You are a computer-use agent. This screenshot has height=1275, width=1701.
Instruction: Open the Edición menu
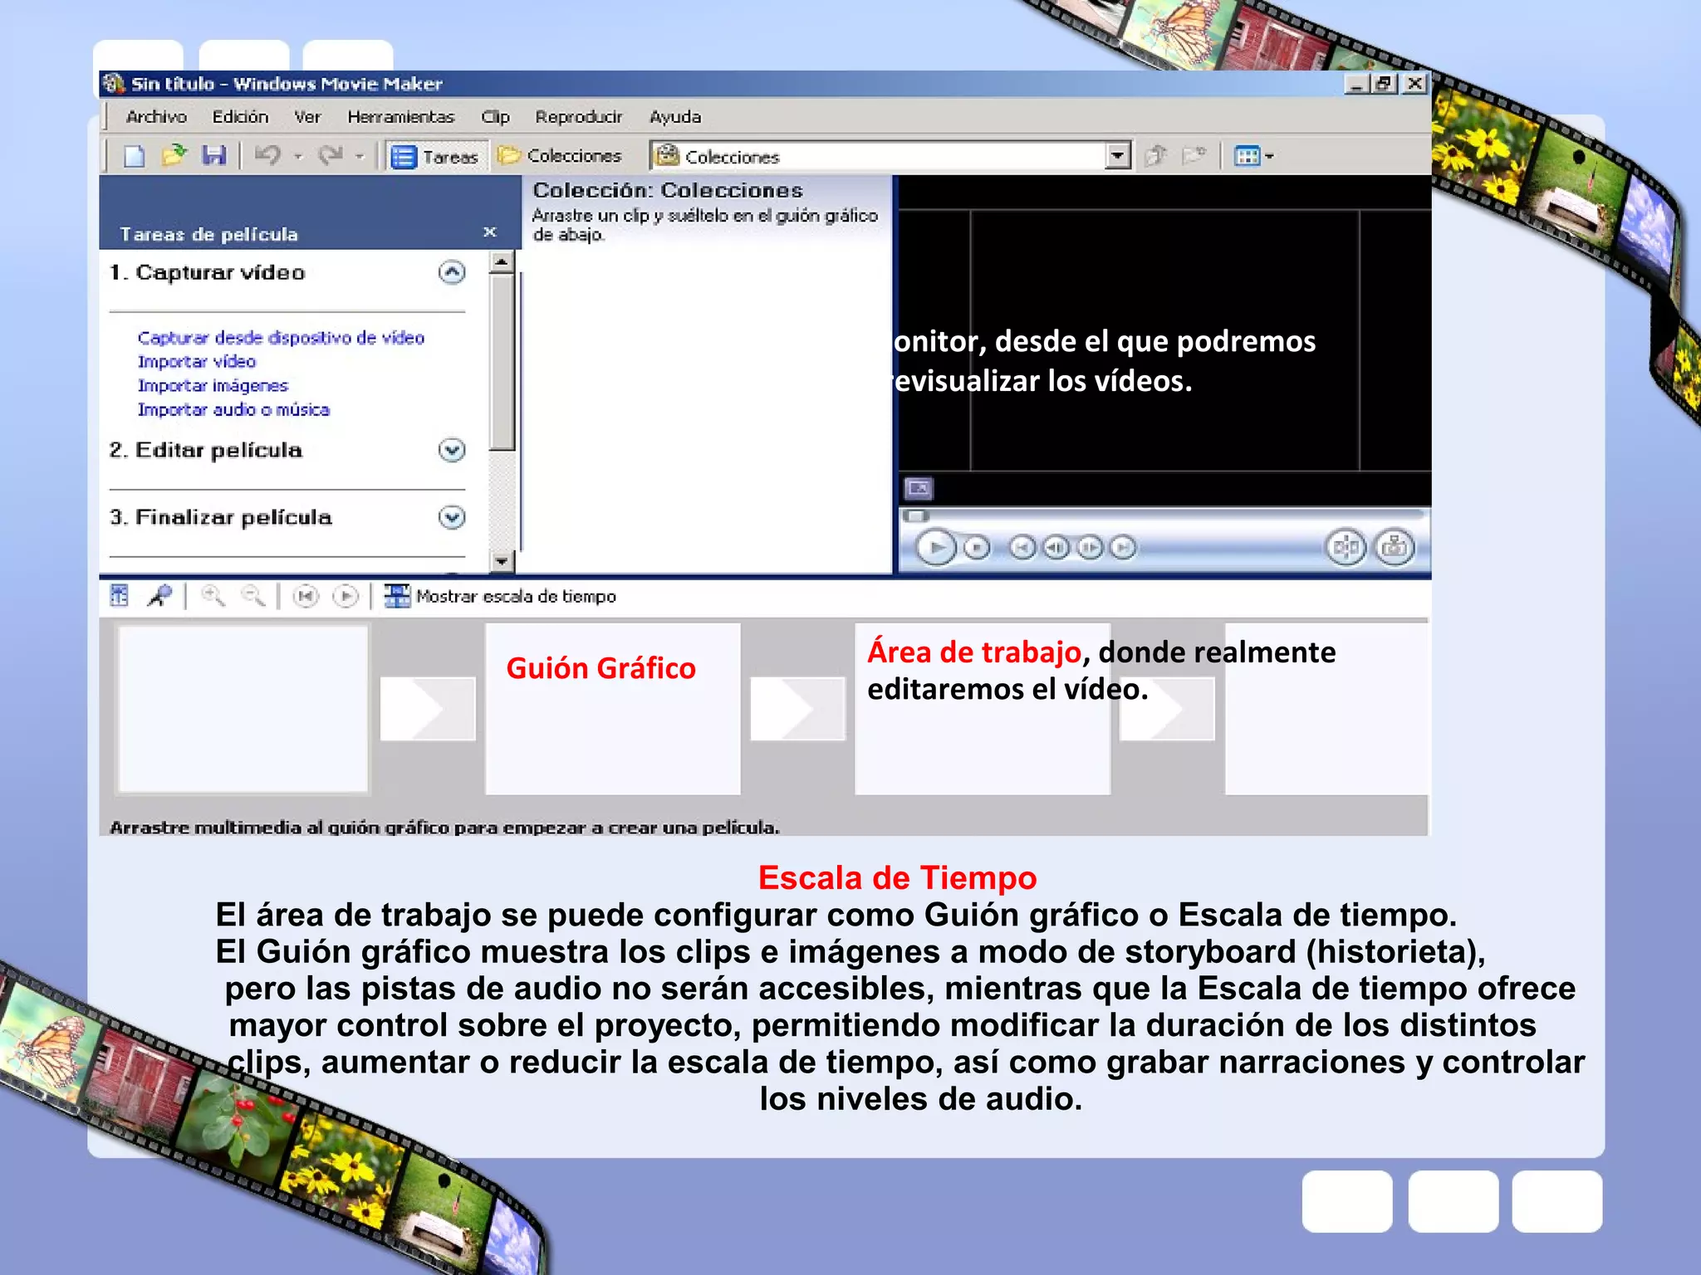click(x=240, y=117)
